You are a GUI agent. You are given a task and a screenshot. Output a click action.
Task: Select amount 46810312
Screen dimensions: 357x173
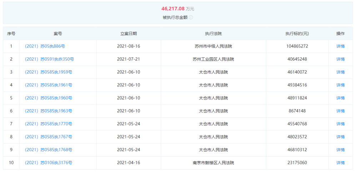tap(297, 150)
